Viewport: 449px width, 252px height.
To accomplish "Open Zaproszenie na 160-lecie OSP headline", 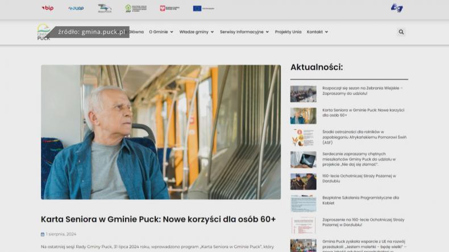I will [x=363, y=222].
